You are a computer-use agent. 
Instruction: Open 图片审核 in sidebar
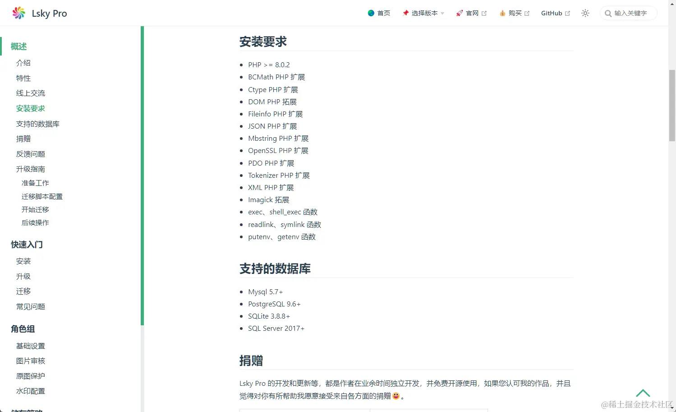[x=31, y=361]
